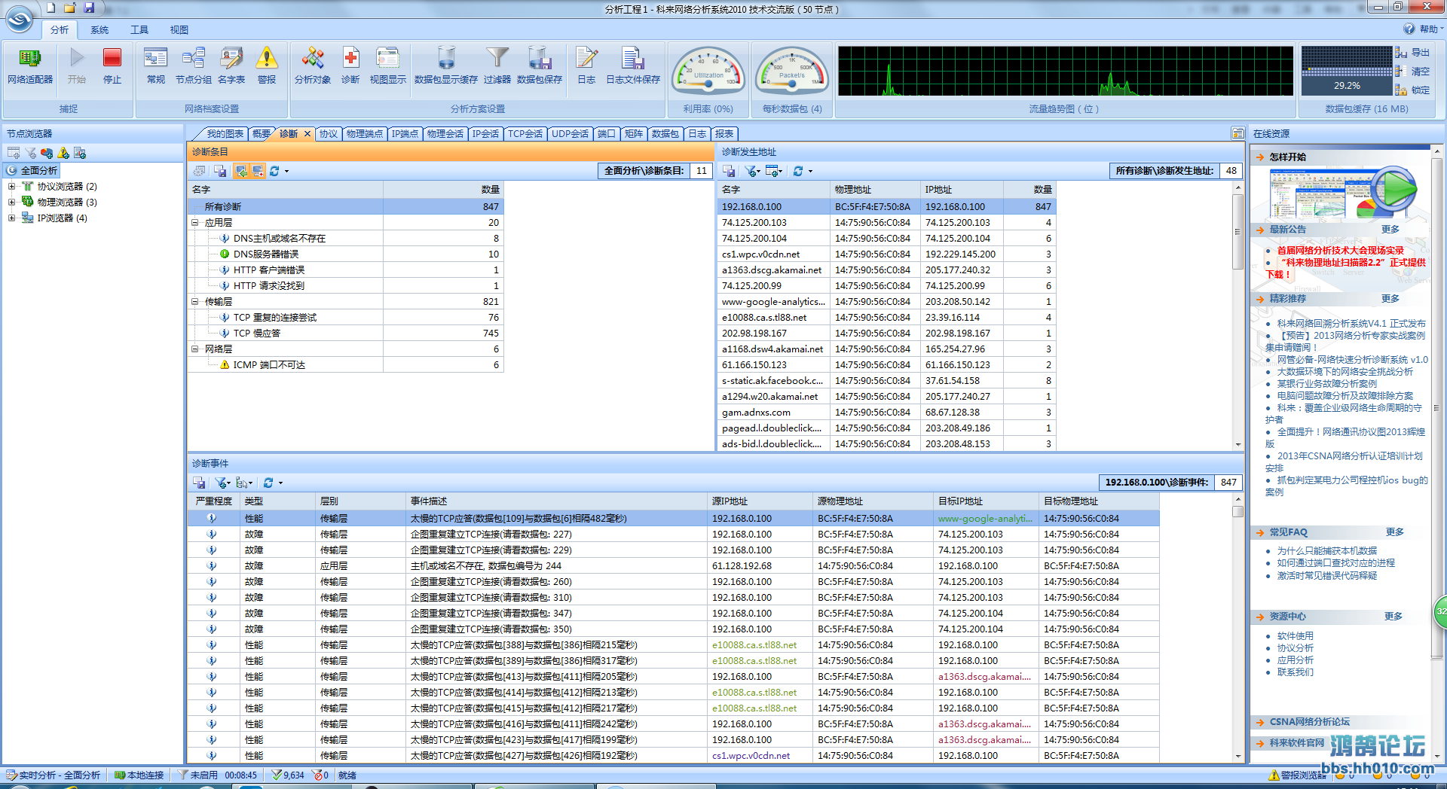Click save icon in 诊断事件 toolbar
The height and width of the screenshot is (789, 1447).
pos(199,483)
